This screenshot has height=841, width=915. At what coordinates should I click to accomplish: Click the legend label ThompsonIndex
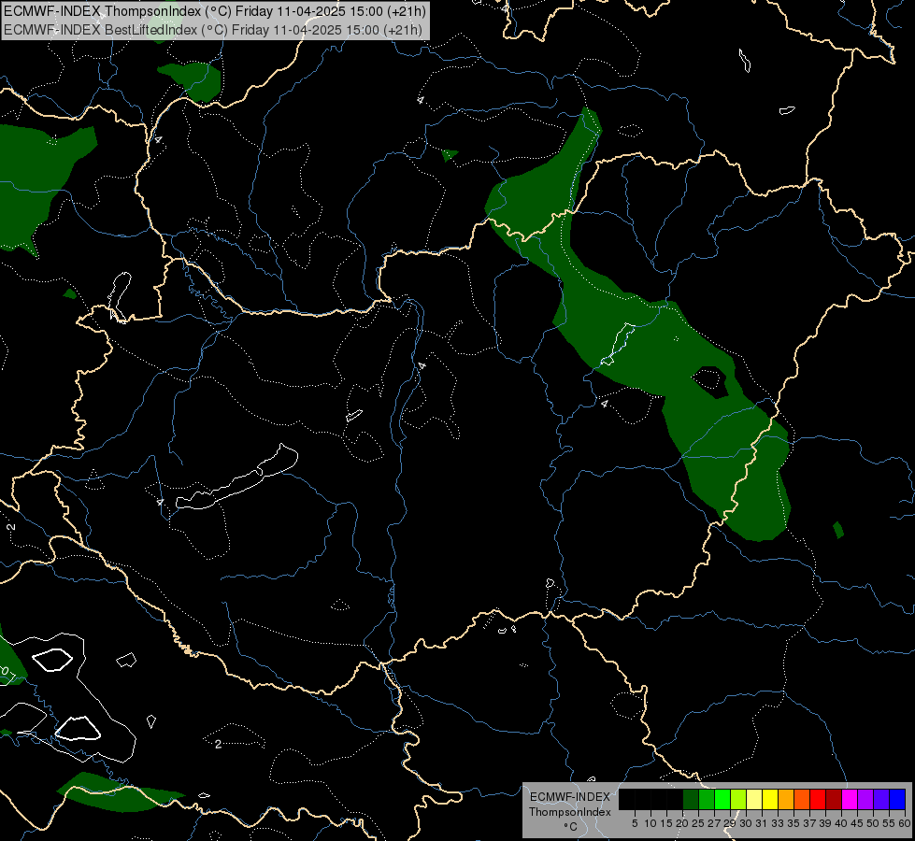click(570, 812)
